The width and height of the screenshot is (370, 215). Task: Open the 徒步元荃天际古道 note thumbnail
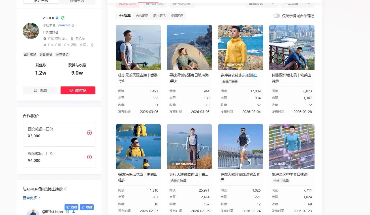[138, 47]
